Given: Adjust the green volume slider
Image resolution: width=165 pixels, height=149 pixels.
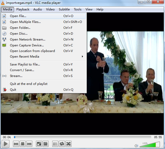Looking at the screenshot, I should point(150,144).
